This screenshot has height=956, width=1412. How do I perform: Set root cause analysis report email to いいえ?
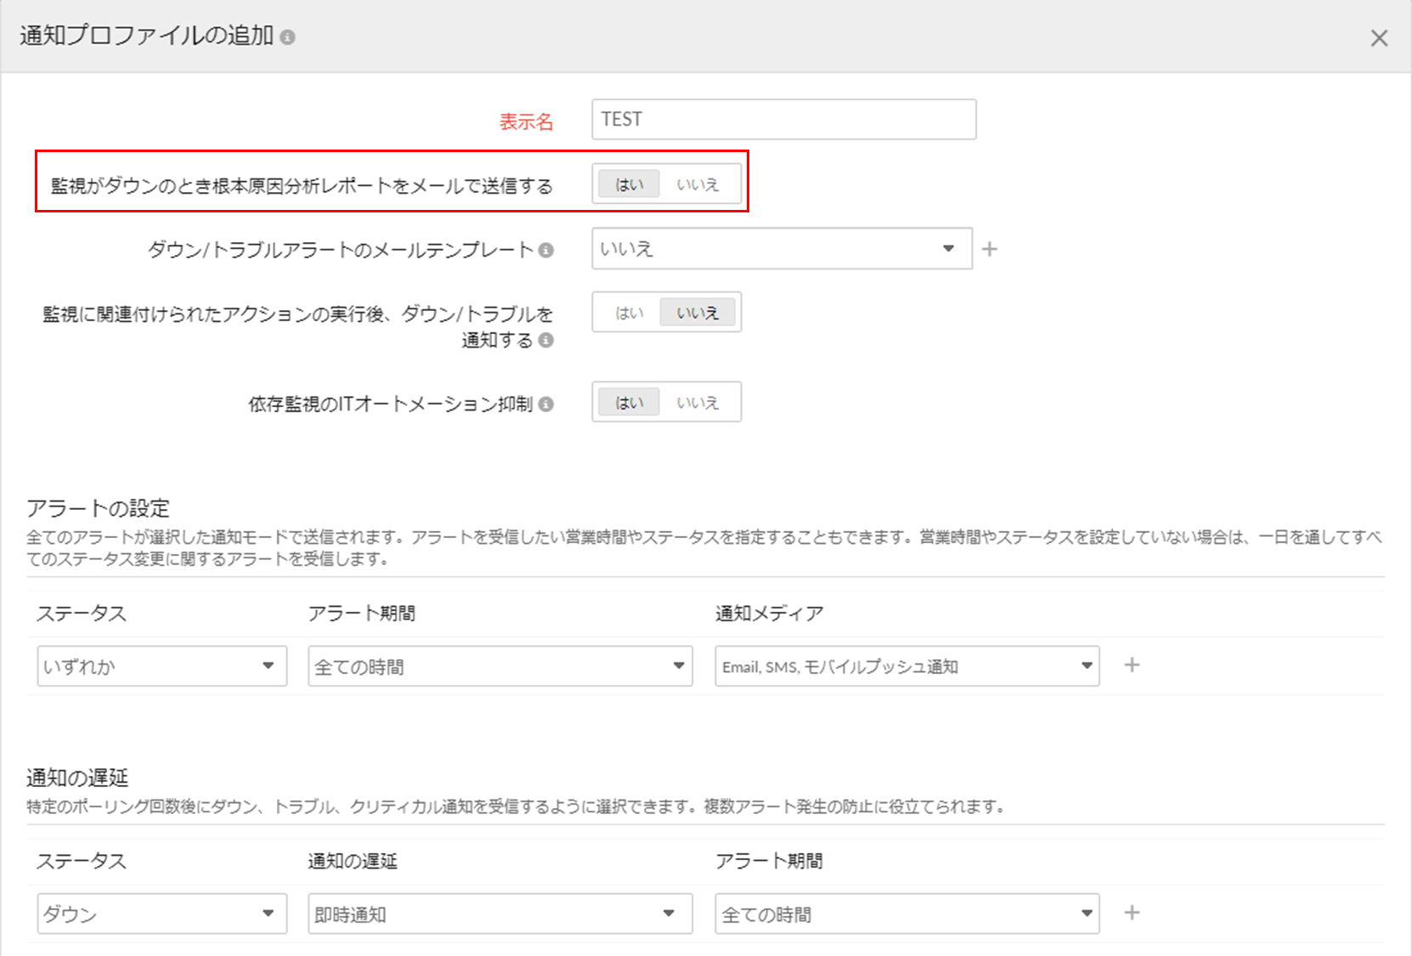click(x=698, y=184)
